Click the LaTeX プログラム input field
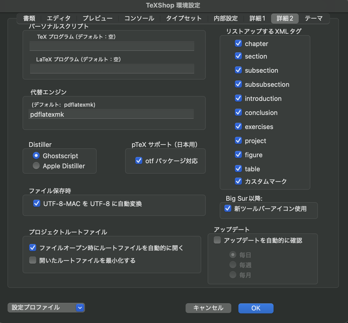The image size is (348, 323). coord(112,69)
